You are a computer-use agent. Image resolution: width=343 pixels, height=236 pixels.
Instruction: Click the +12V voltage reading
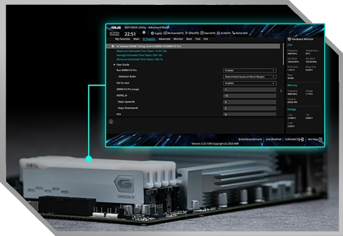pyautogui.click(x=292, y=117)
